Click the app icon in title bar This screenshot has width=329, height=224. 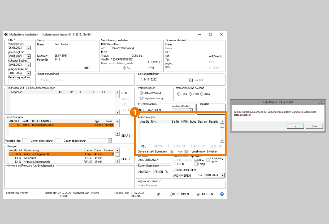pyautogui.click(x=6, y=34)
